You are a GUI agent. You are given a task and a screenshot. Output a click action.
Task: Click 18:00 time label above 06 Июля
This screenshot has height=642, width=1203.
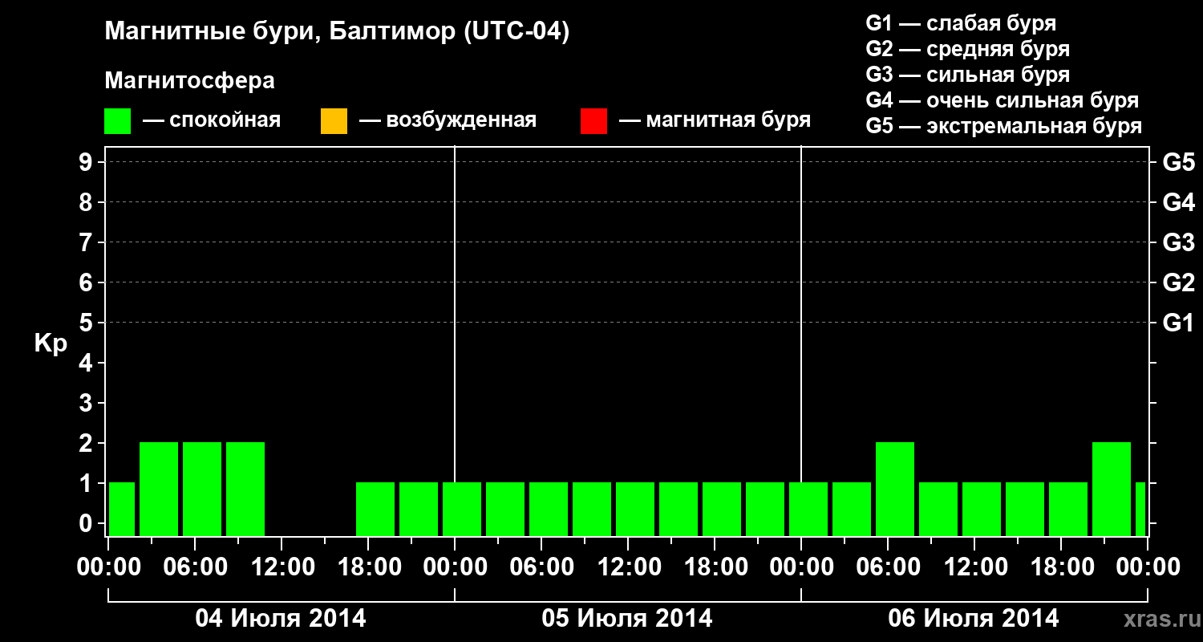1061,567
